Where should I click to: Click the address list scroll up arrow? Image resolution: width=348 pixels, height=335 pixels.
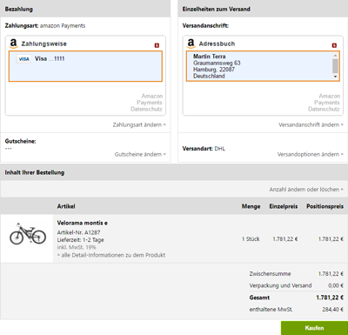(335, 55)
